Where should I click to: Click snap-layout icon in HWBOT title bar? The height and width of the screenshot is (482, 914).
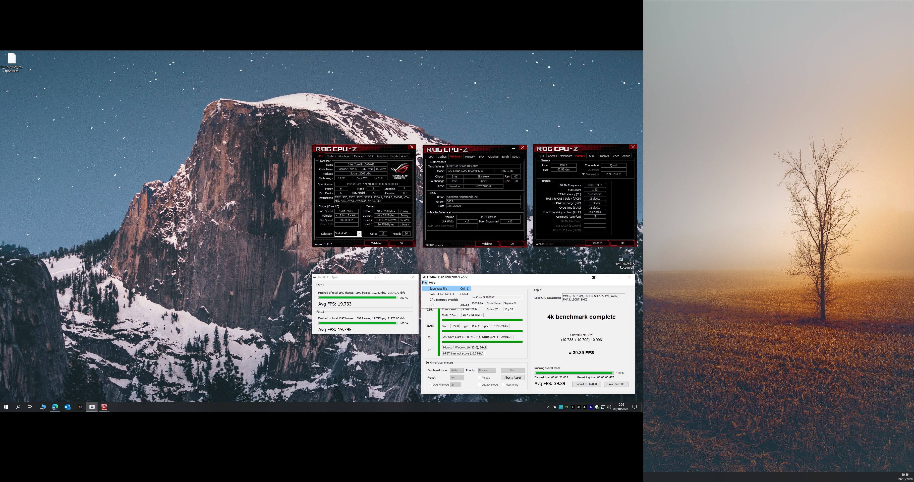click(x=593, y=277)
